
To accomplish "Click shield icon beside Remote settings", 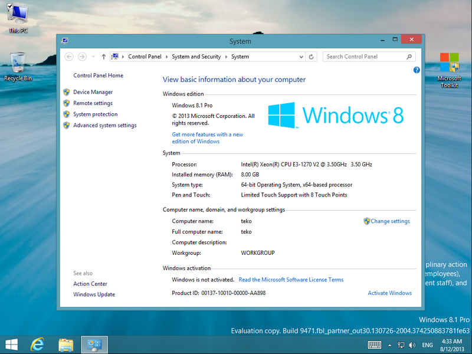I will (67, 103).
